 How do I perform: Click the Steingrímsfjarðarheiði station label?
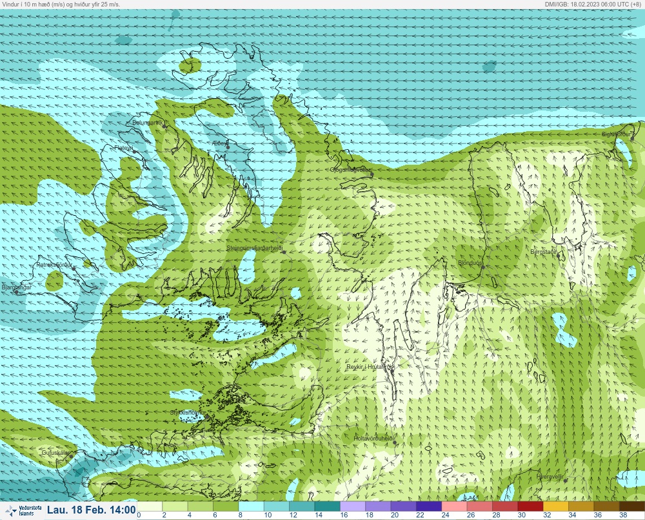(255, 248)
